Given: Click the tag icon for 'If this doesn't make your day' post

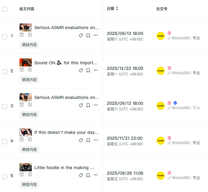Looking at the screenshot, I should coord(81,140).
